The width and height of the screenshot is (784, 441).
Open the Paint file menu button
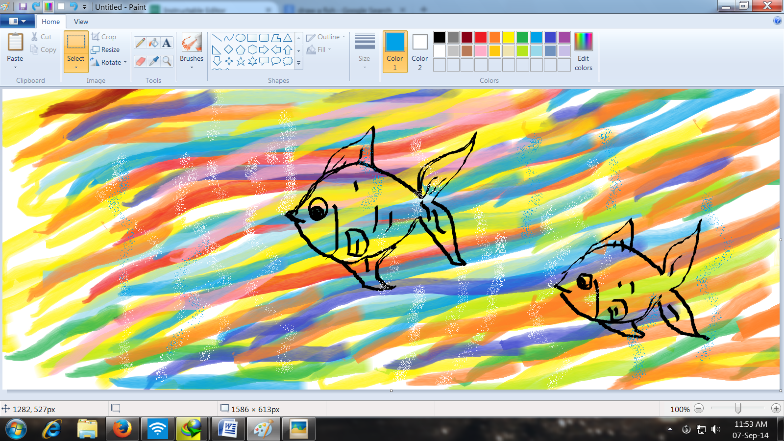point(18,21)
